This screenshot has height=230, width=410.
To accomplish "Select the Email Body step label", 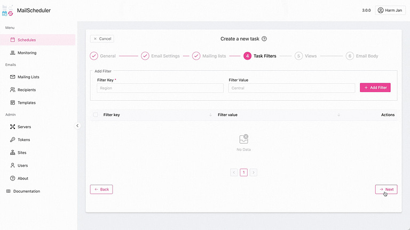I will point(367,56).
